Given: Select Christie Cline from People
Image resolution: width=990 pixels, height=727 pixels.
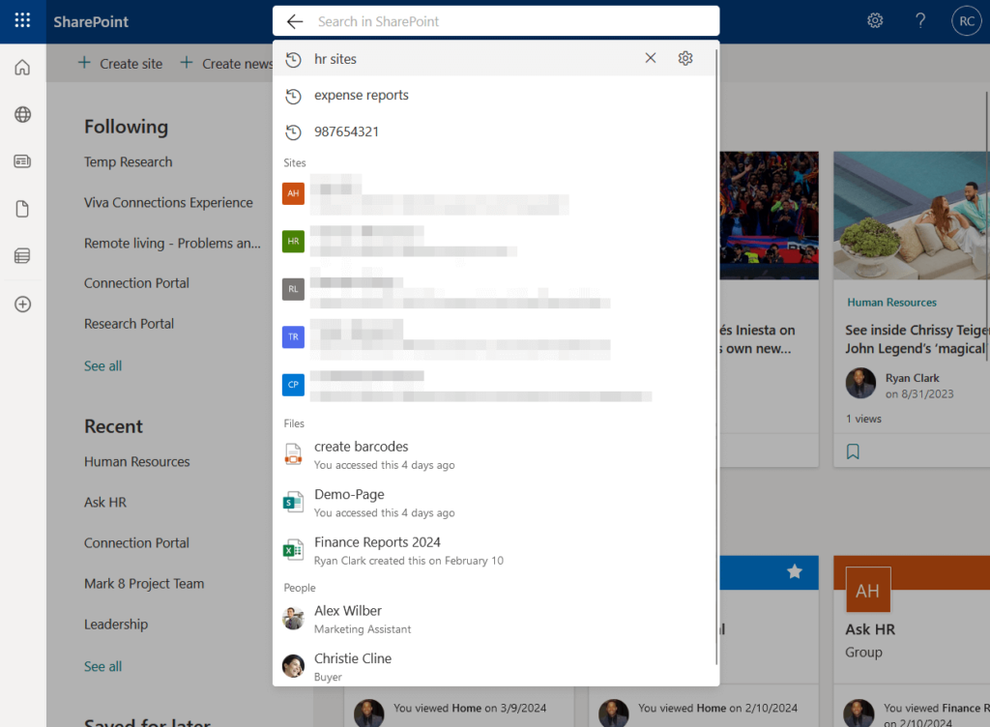Looking at the screenshot, I should 495,666.
